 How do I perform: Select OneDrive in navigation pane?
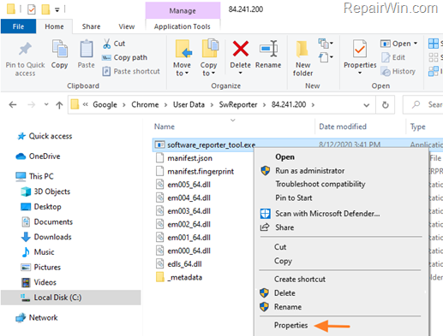point(38,156)
